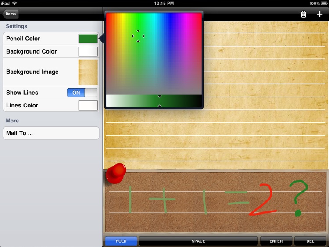Tap the Pencil Color row label
This screenshot has height=247, width=329.
[23, 39]
